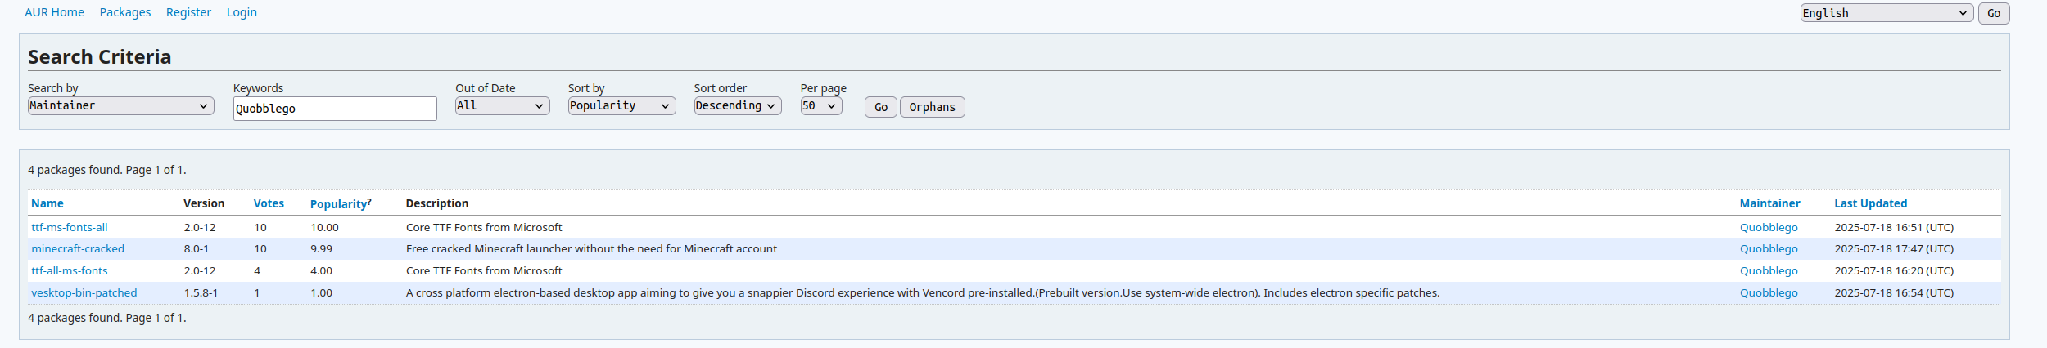
Task: Expand the Out of Date dropdown
Action: click(x=501, y=106)
